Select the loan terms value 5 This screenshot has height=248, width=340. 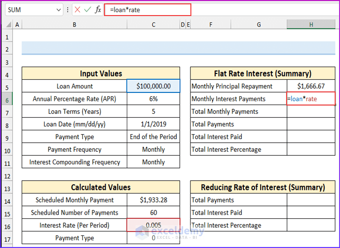tap(153, 111)
